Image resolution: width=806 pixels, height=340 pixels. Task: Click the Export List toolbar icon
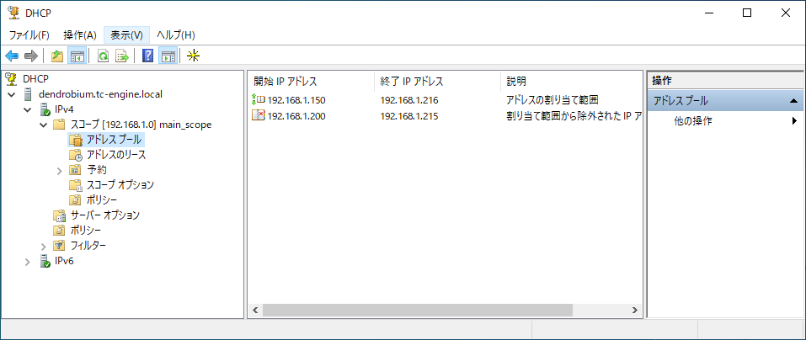[122, 56]
